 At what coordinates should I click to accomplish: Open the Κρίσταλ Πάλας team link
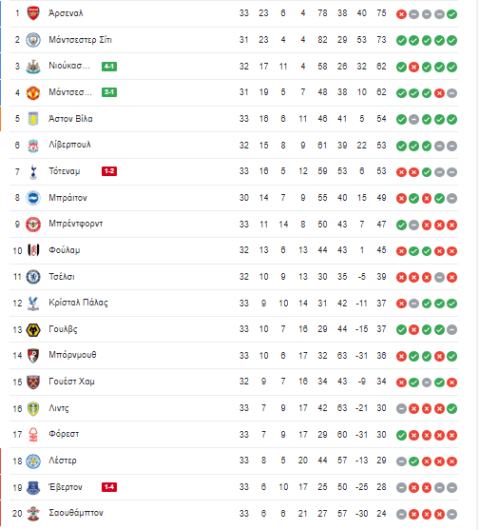[78, 303]
